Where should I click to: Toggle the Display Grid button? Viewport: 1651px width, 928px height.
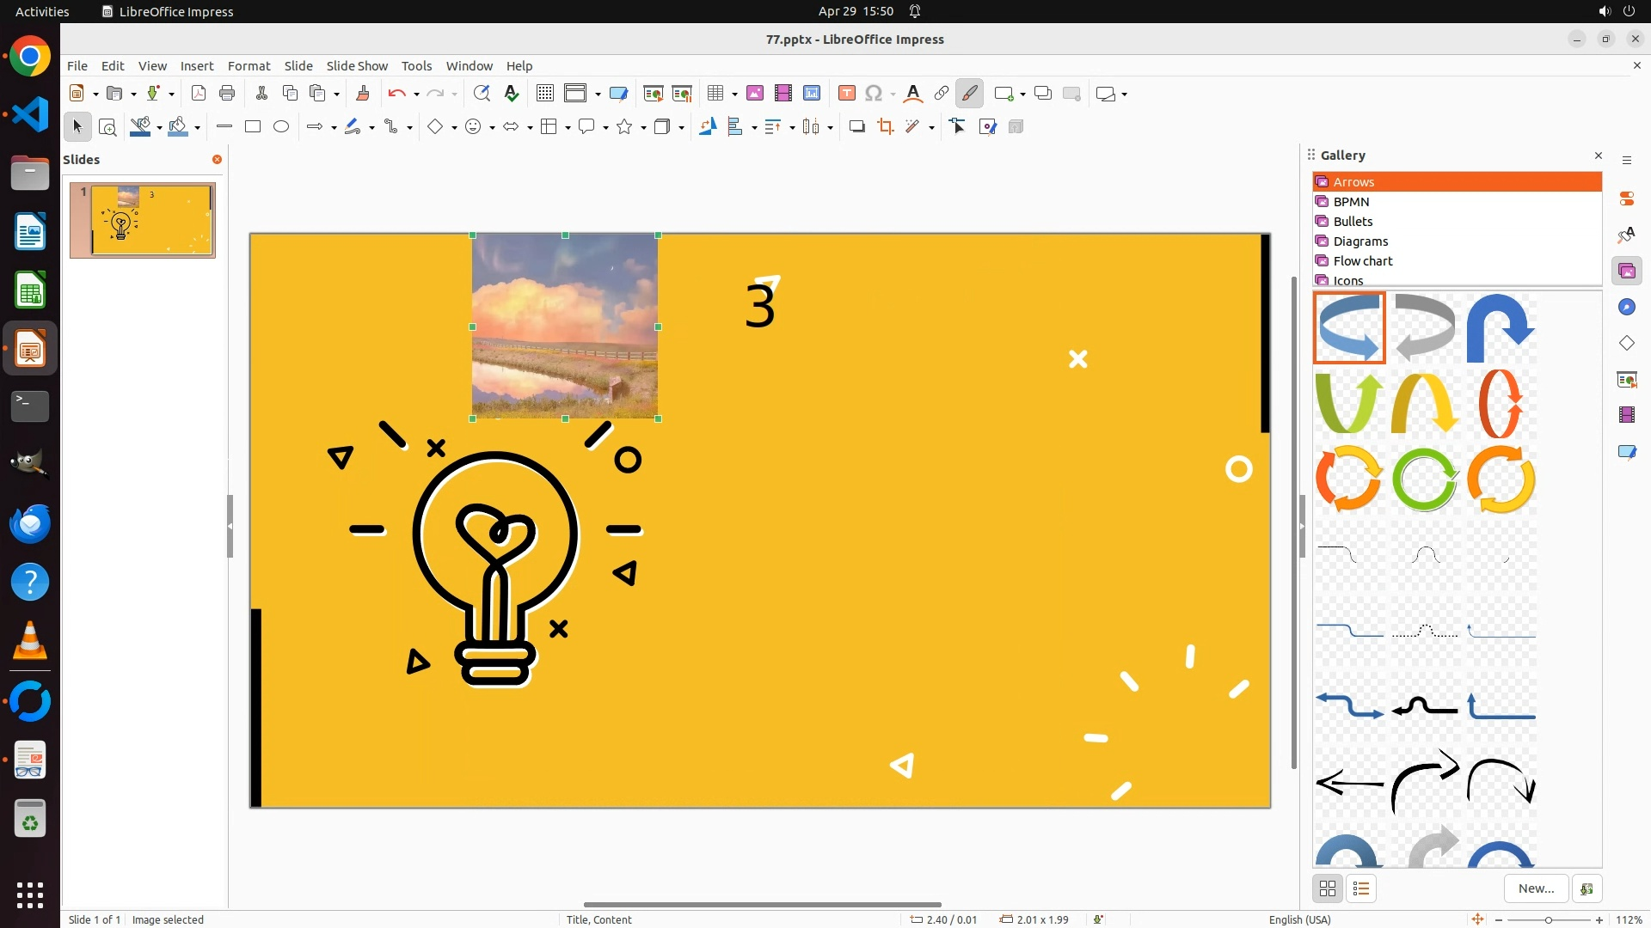[x=544, y=94]
